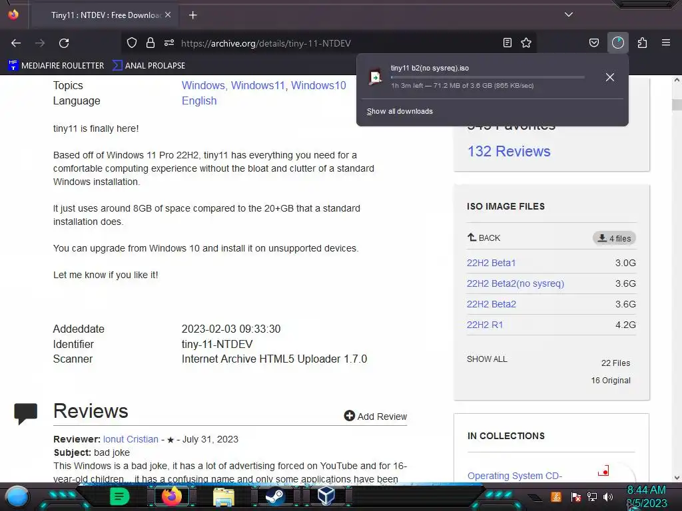Click the forward navigation arrow

tap(40, 43)
